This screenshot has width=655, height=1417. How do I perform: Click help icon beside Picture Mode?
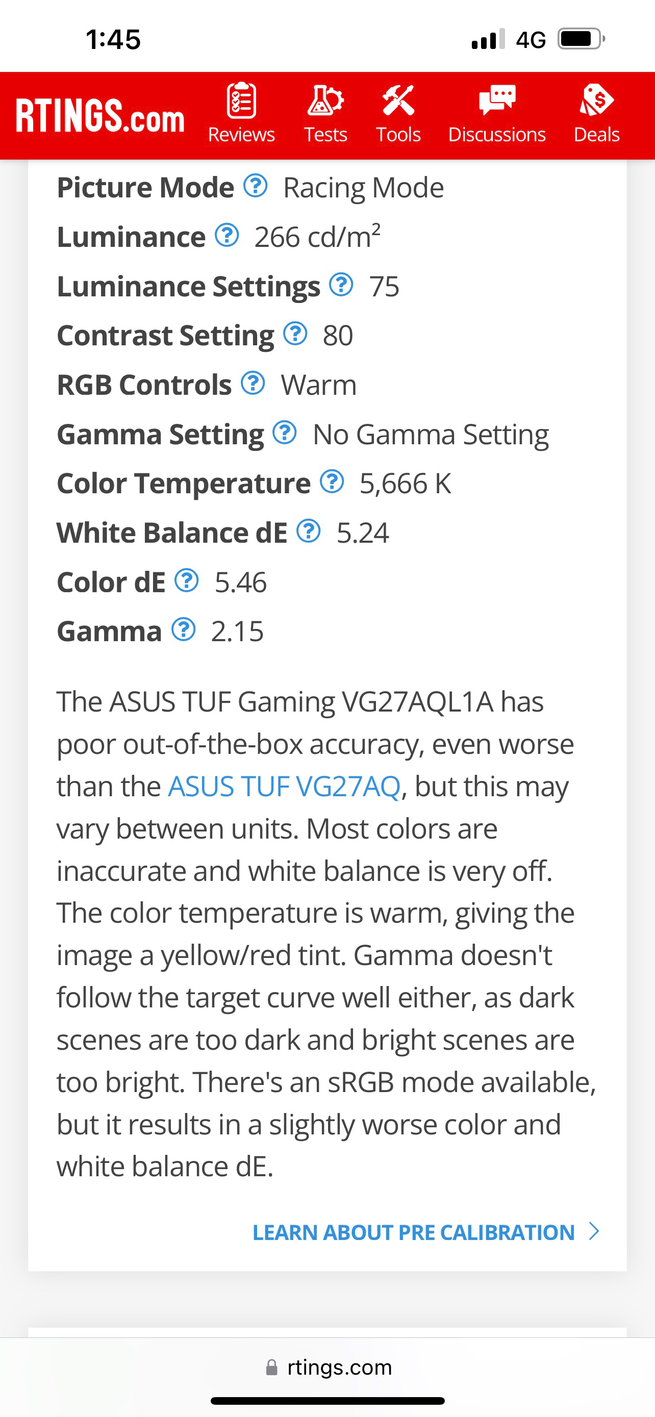click(x=255, y=186)
